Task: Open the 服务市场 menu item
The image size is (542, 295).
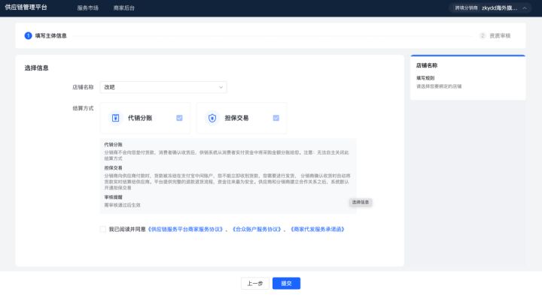Action: point(87,8)
